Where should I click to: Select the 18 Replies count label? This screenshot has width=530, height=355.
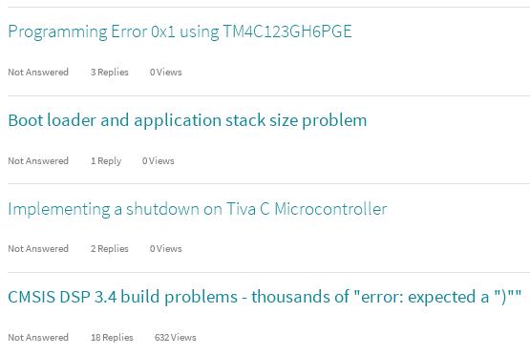[112, 337]
